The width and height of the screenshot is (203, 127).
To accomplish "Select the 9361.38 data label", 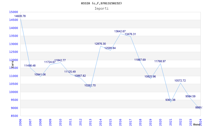I will 170,100.
